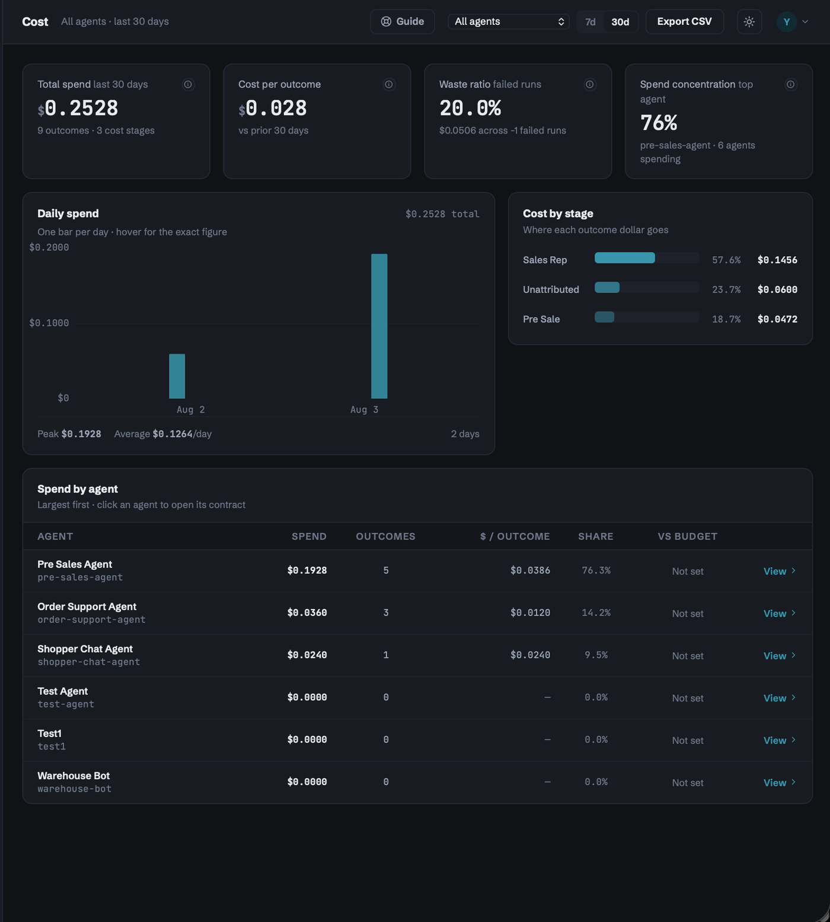830x922 pixels.
Task: Toggle light theme sun icon
Action: (x=749, y=22)
